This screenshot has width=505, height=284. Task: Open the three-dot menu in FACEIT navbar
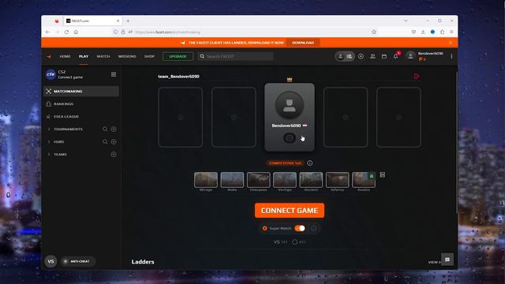451,56
